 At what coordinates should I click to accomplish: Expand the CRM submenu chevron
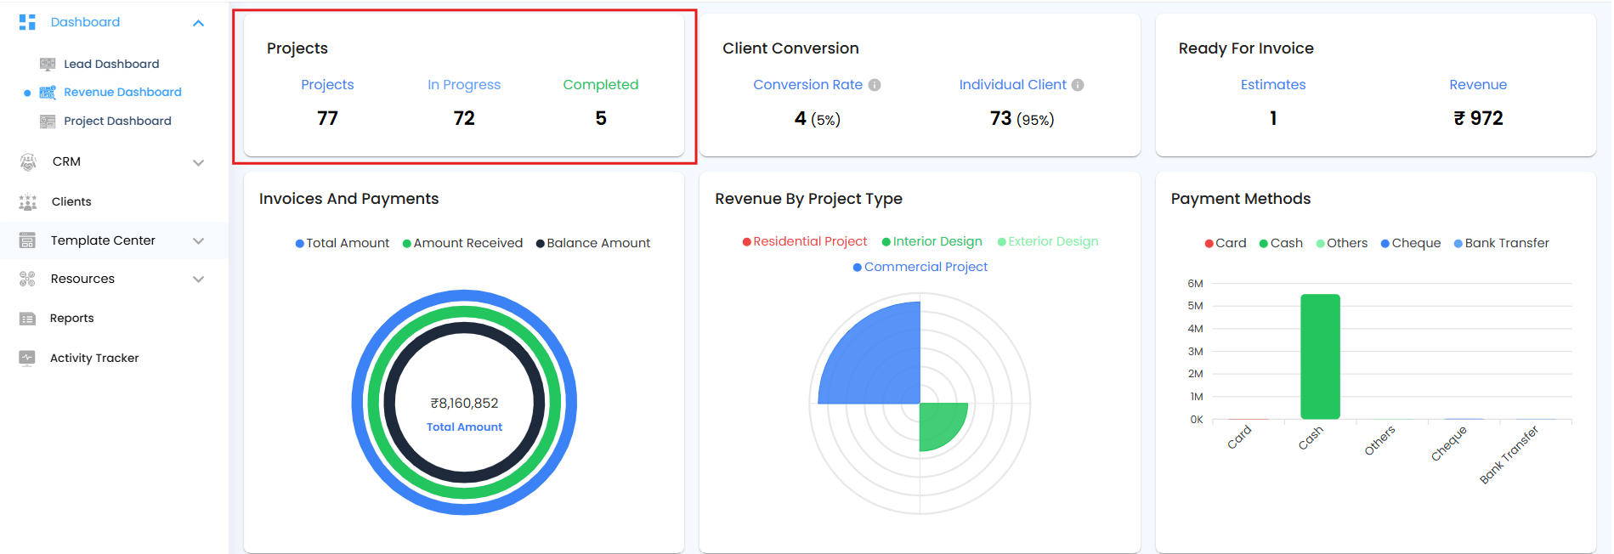(x=198, y=162)
